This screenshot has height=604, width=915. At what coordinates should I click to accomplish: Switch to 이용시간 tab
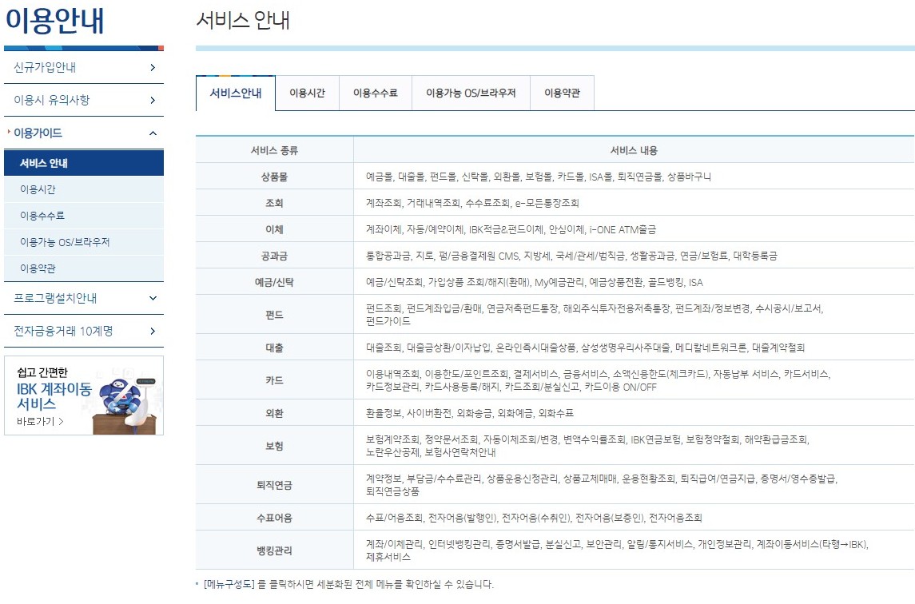click(307, 93)
